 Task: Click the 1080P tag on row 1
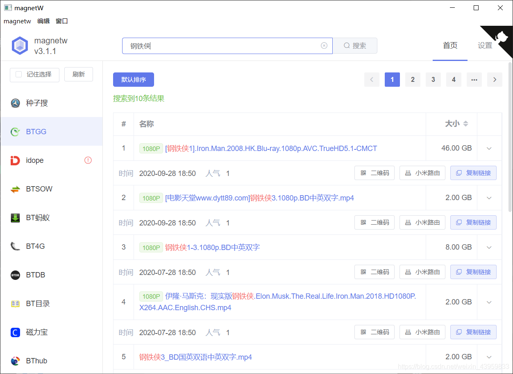coord(151,149)
